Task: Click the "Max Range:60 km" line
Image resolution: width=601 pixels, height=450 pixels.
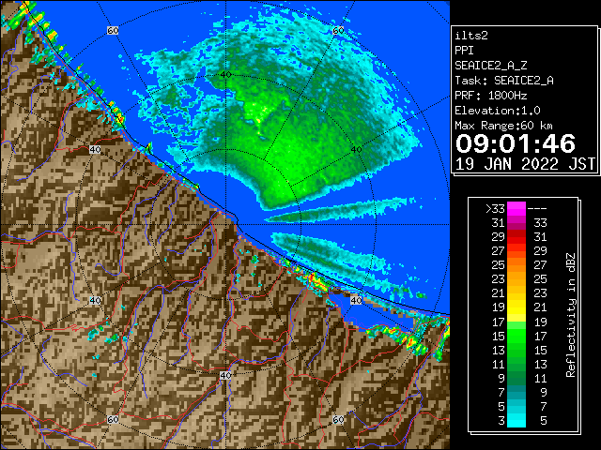Action: click(x=503, y=126)
